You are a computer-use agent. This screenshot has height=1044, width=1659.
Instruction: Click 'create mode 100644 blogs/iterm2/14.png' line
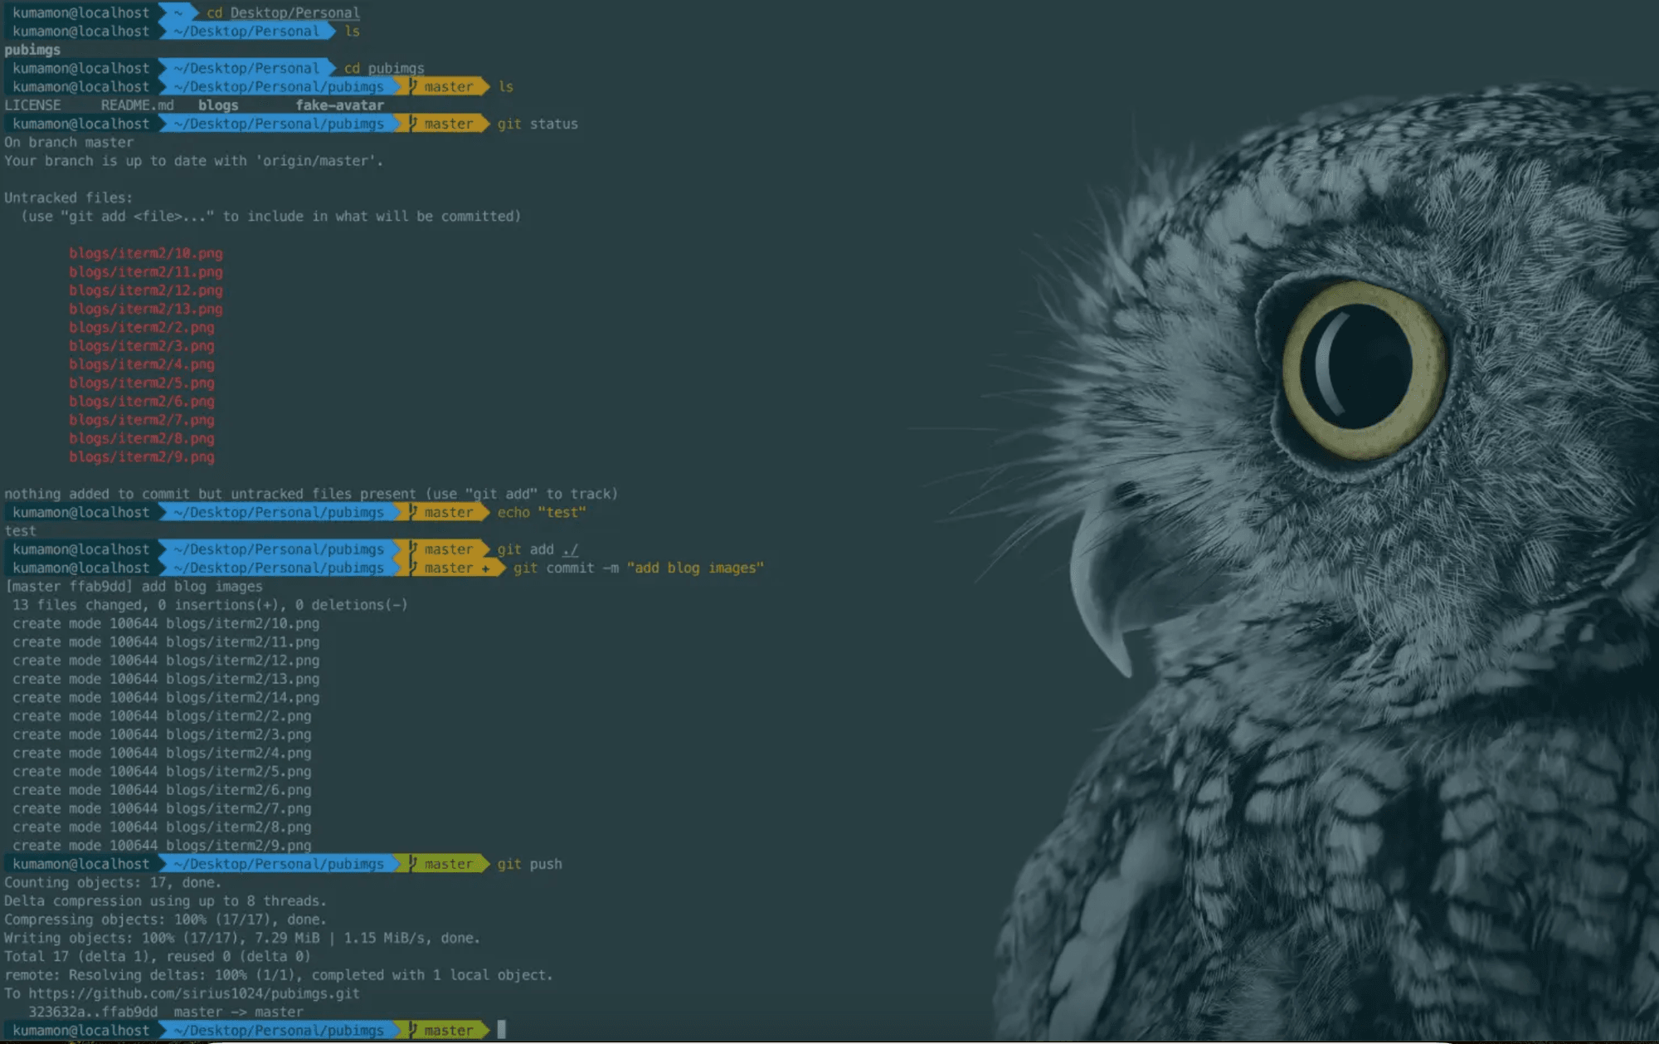(x=166, y=697)
